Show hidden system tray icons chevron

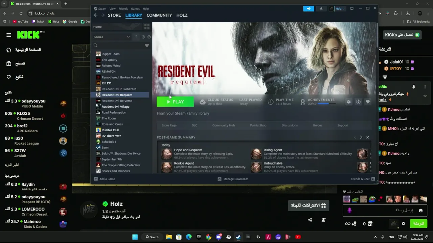375,237
